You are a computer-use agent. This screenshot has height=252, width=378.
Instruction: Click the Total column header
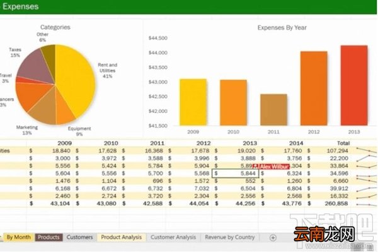343,143
